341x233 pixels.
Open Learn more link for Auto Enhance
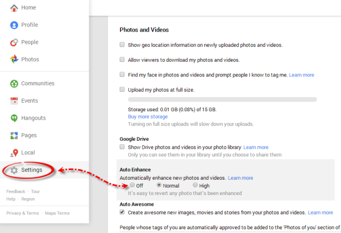point(241,178)
